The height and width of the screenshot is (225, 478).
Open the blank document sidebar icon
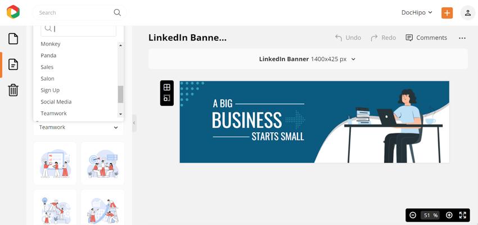pos(13,39)
